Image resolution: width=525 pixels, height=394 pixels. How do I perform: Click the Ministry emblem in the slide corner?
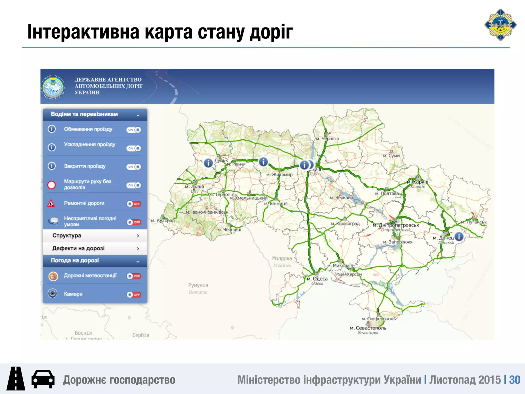click(500, 25)
